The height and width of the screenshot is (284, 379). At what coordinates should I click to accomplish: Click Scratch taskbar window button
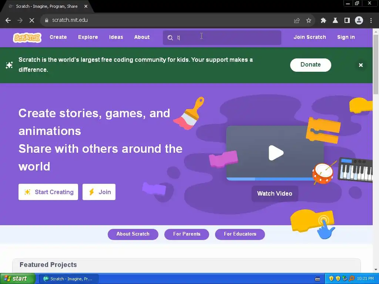point(69,279)
